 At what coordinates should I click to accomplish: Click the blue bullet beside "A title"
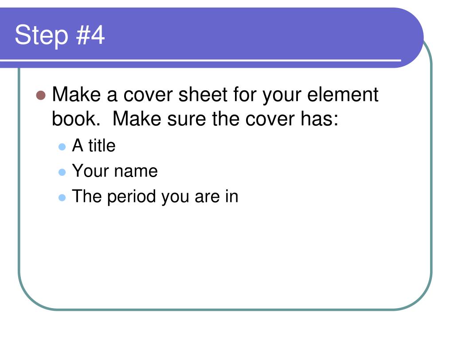(62, 147)
